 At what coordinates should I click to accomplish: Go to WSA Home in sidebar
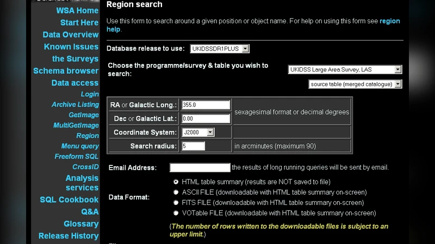tap(77, 11)
